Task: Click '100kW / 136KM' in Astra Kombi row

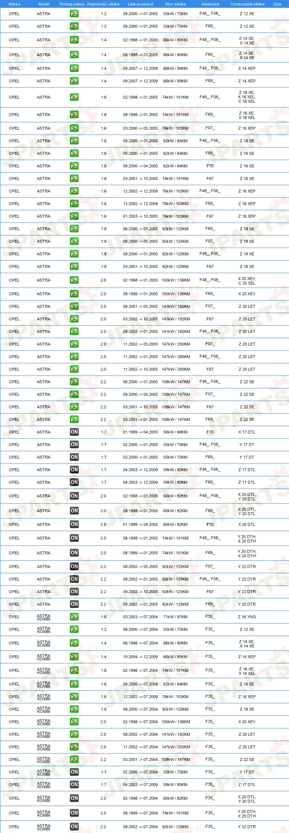Action: point(176,722)
